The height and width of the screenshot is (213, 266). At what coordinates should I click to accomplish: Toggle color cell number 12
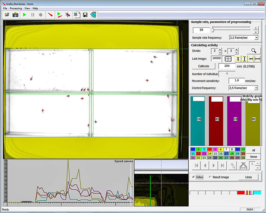[x=199, y=153]
